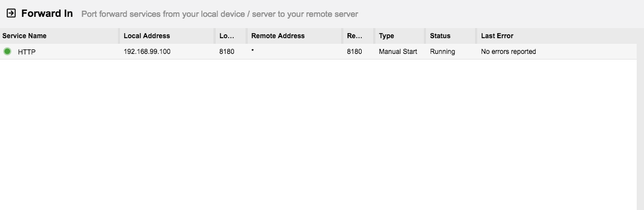Sort by the Last Error column header
The image size is (644, 210).
click(x=497, y=36)
